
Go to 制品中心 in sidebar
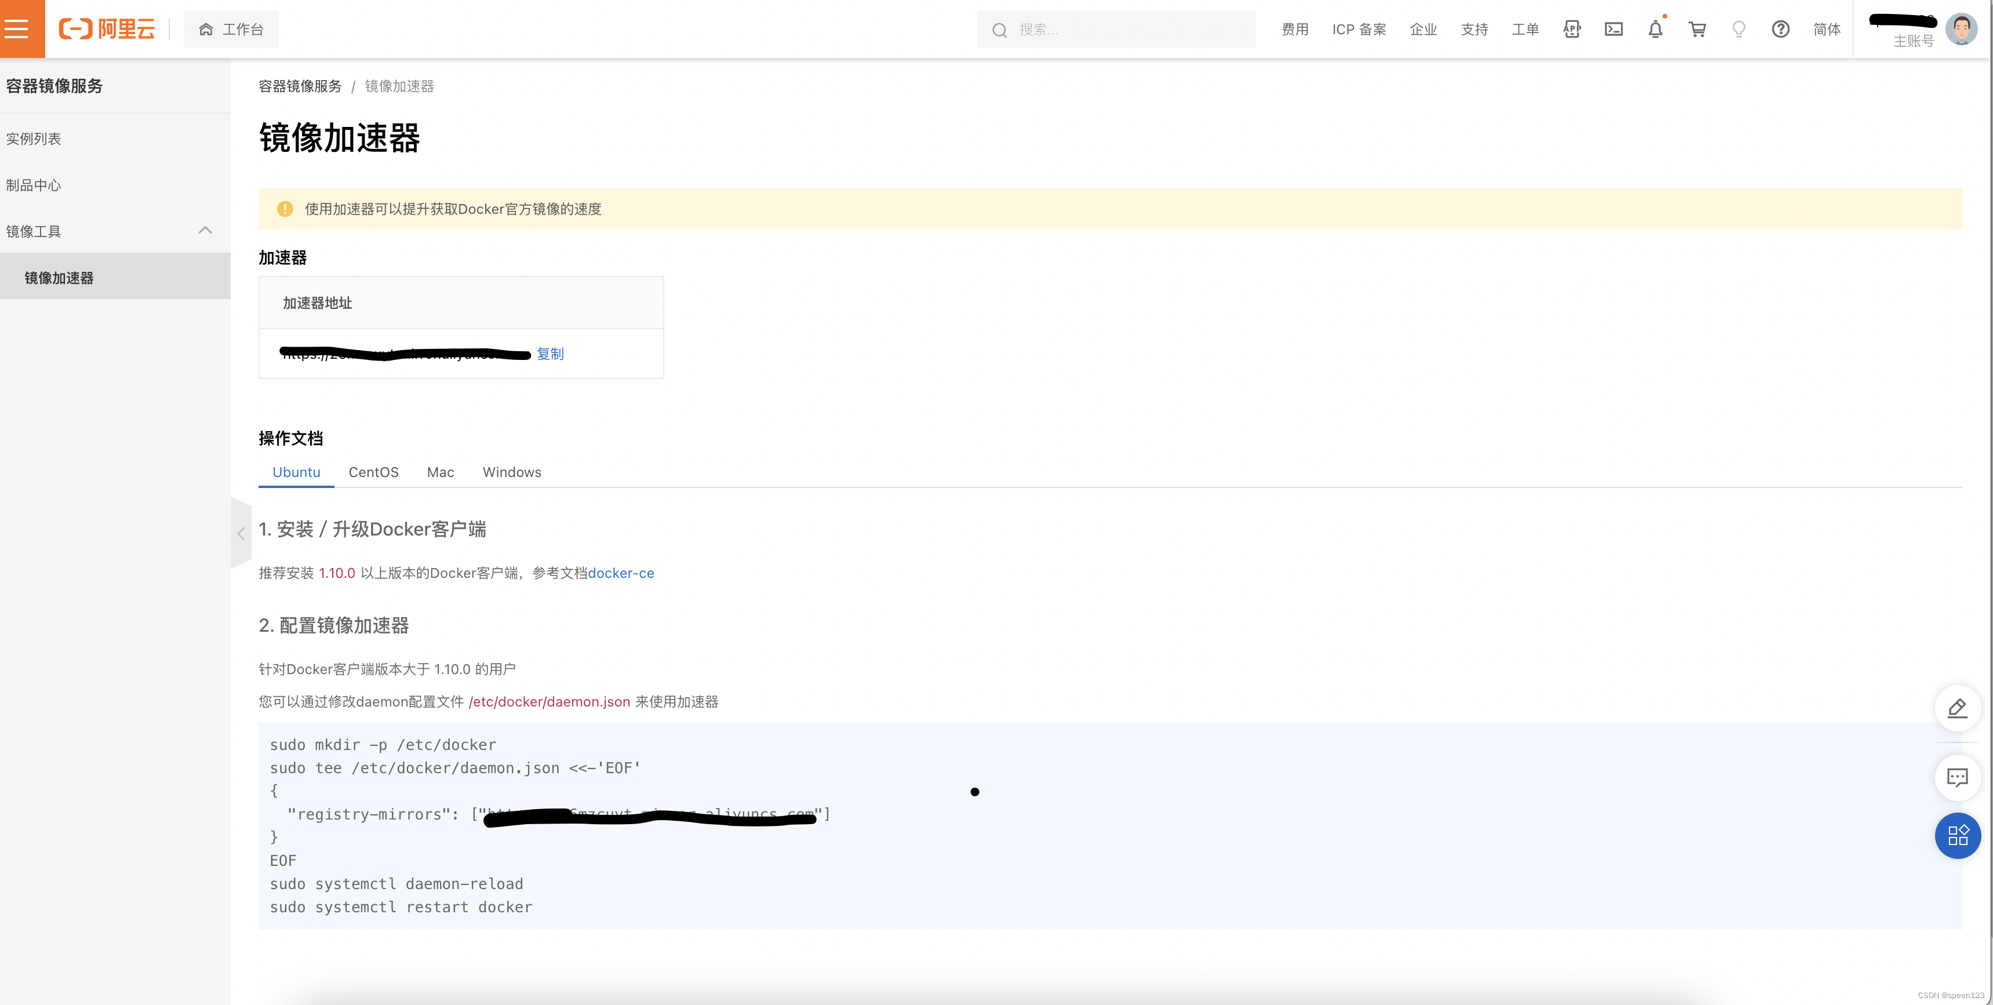pos(33,185)
